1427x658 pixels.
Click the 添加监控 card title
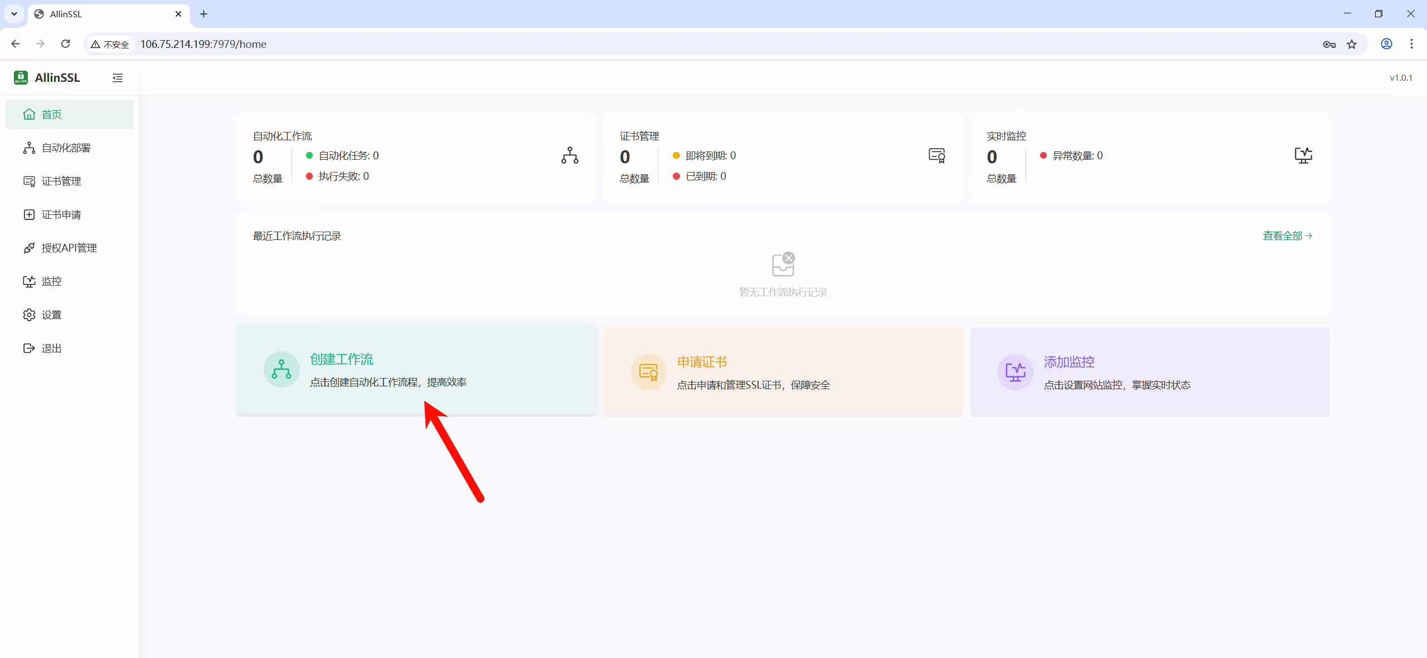1069,362
